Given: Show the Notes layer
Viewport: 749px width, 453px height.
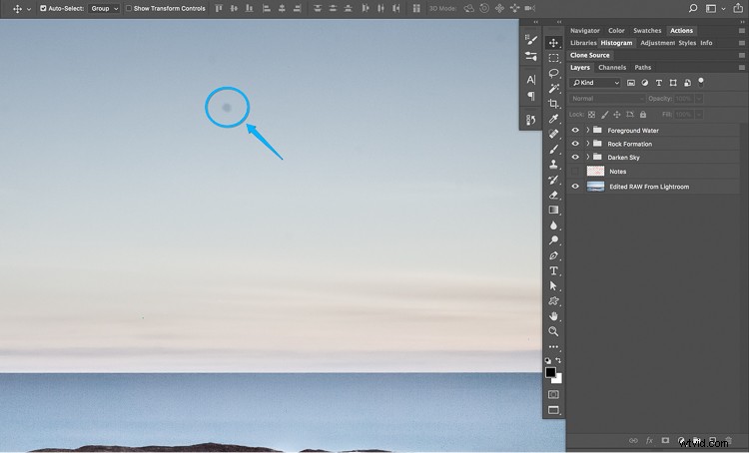Looking at the screenshot, I should click(575, 171).
